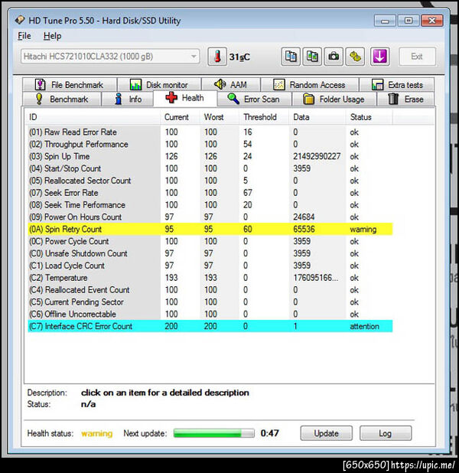Click the Exit button
The height and width of the screenshot is (473, 459).
click(417, 57)
